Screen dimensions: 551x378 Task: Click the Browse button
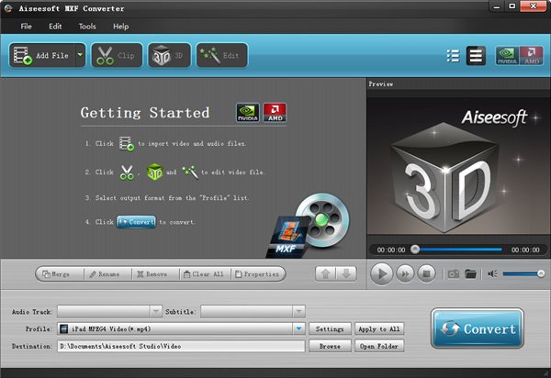pyautogui.click(x=330, y=346)
